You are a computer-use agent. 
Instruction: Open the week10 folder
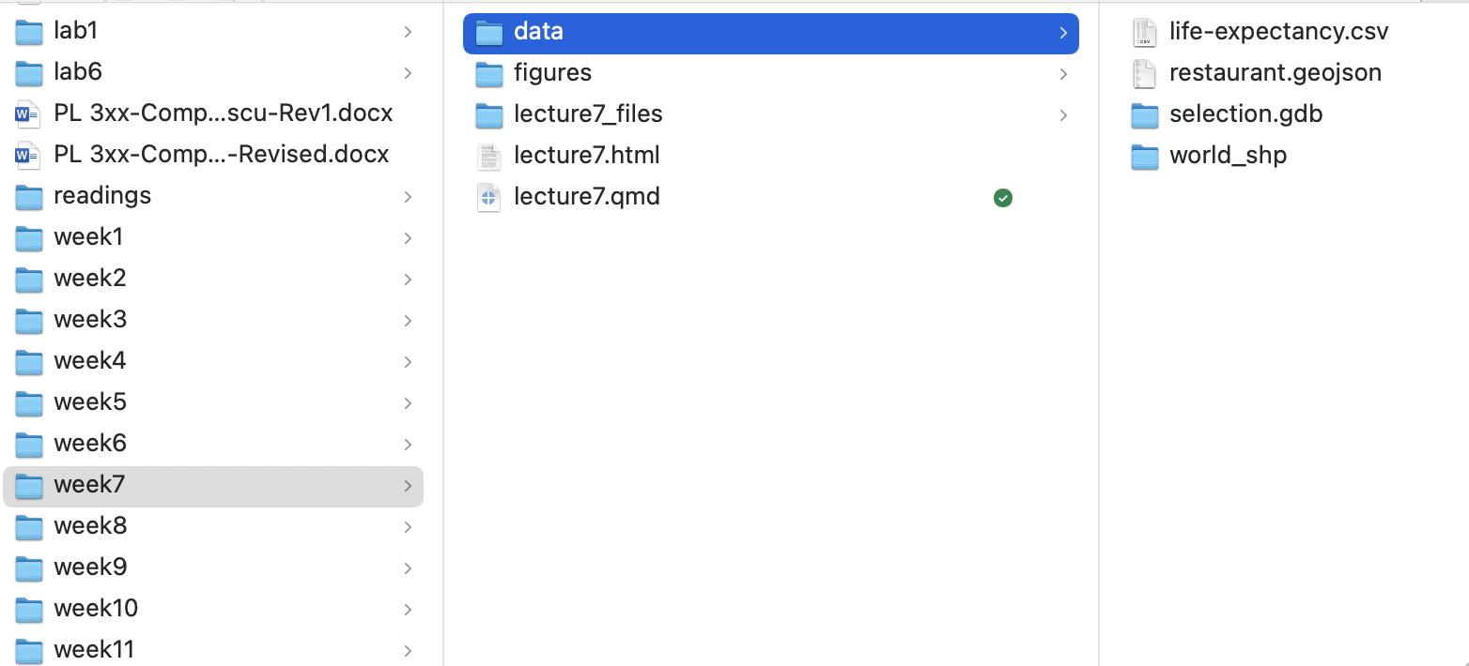coord(96,609)
